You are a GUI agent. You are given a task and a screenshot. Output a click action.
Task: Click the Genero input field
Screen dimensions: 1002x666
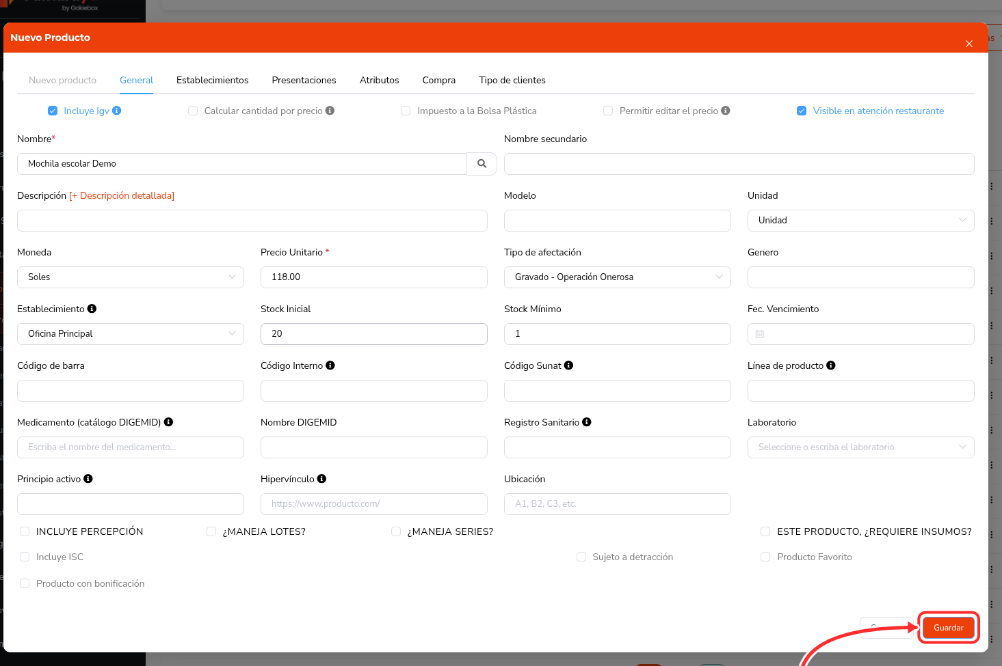click(861, 277)
